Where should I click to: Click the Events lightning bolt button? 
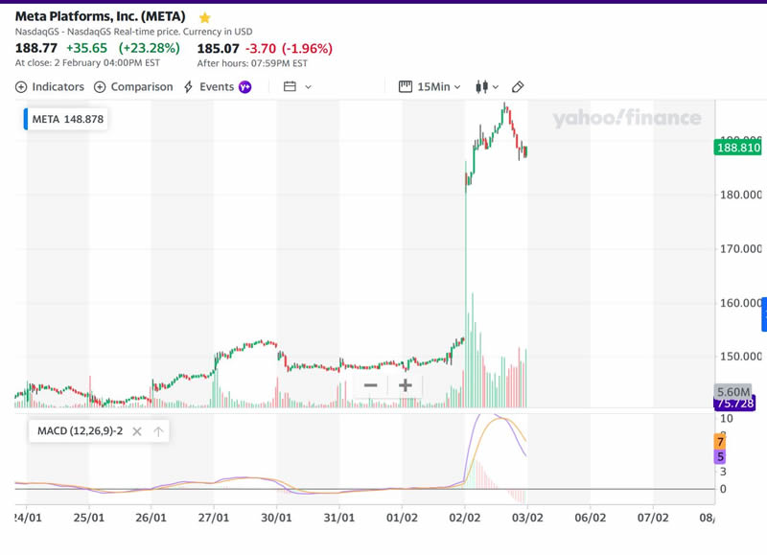[x=209, y=86]
